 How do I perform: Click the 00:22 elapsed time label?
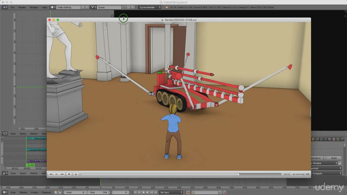tap(287, 174)
